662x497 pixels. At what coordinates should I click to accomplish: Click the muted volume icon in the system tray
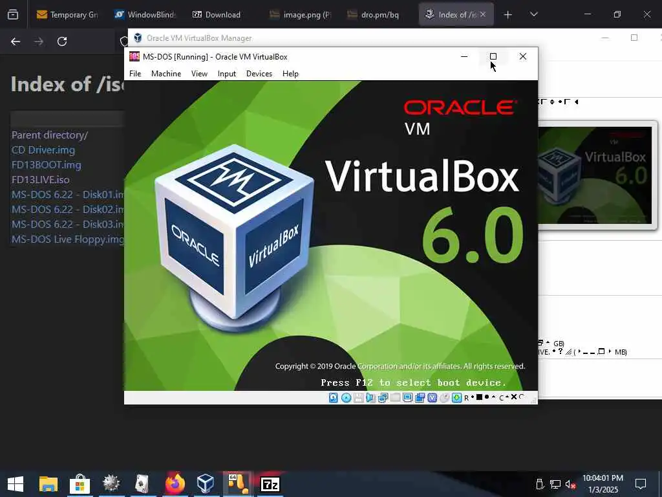pyautogui.click(x=570, y=484)
